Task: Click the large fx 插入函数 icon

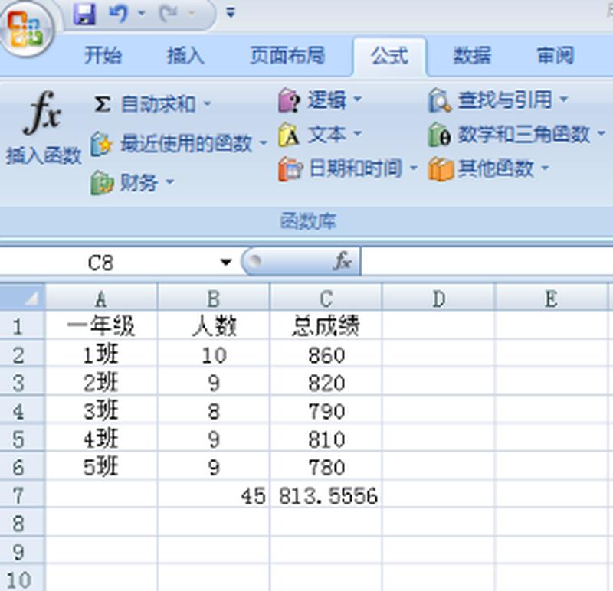Action: 43,113
